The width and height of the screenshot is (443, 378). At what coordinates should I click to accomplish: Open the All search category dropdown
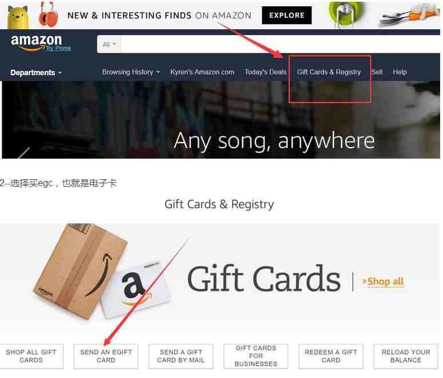(109, 45)
